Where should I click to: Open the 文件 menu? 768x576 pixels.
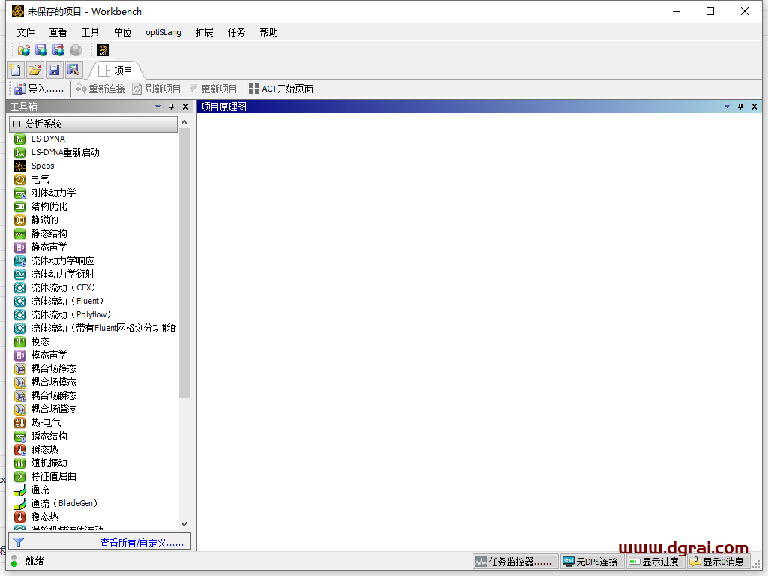(25, 32)
